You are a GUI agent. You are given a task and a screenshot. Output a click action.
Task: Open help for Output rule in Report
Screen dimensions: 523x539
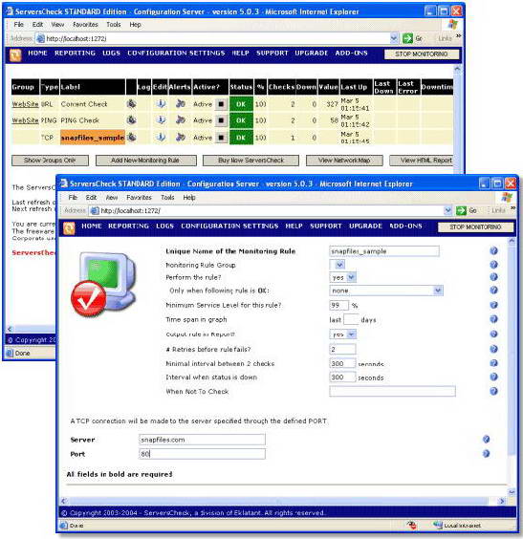pyautogui.click(x=493, y=334)
